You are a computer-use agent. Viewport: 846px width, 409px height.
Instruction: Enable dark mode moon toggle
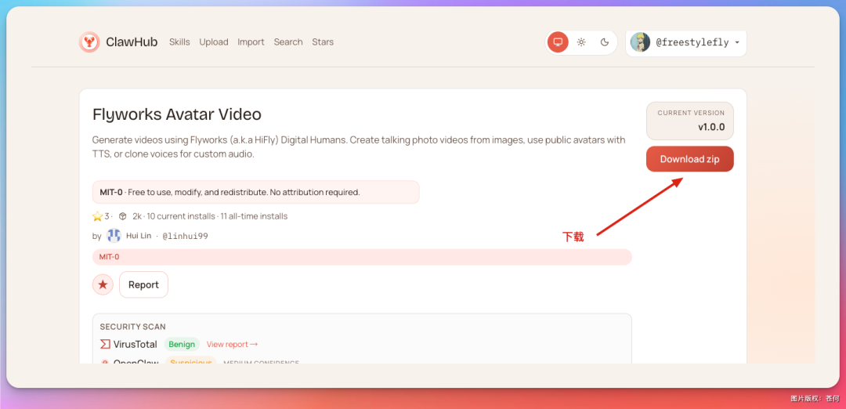coord(605,42)
